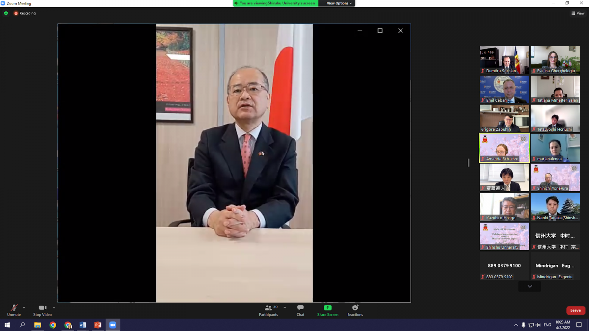Select Shinshu University's video thumbnail

coord(504,236)
